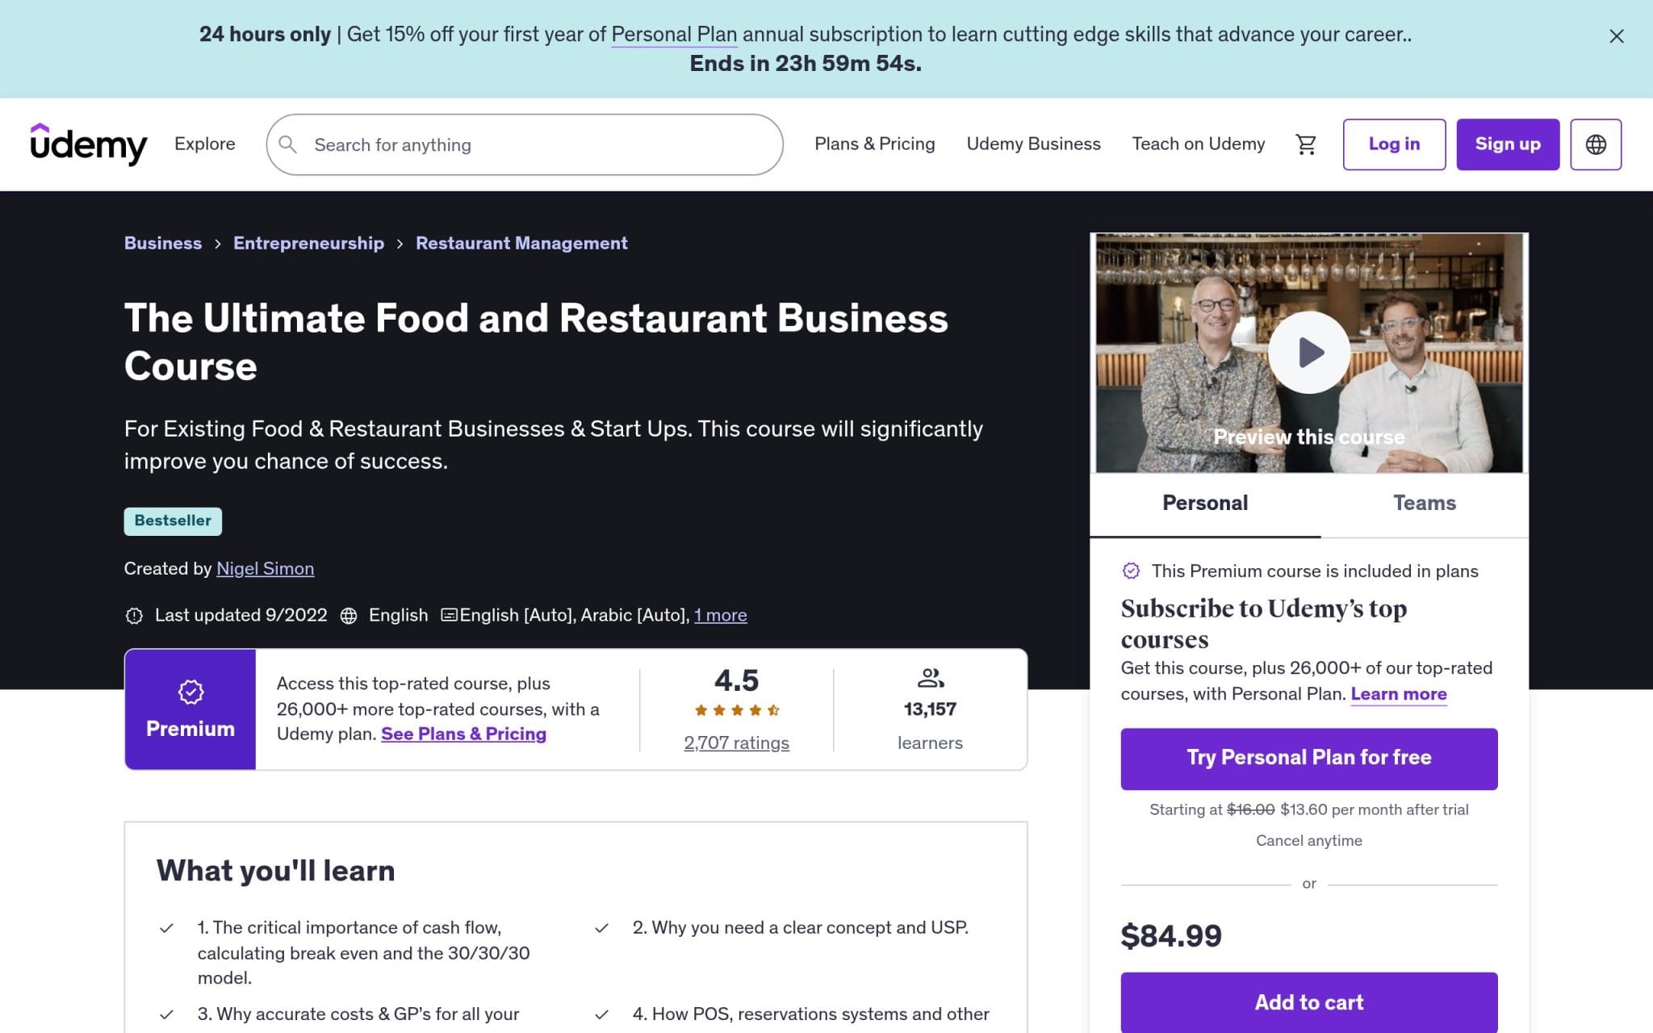The width and height of the screenshot is (1653, 1033).
Task: Open Teach on Udemy
Action: pyautogui.click(x=1198, y=144)
